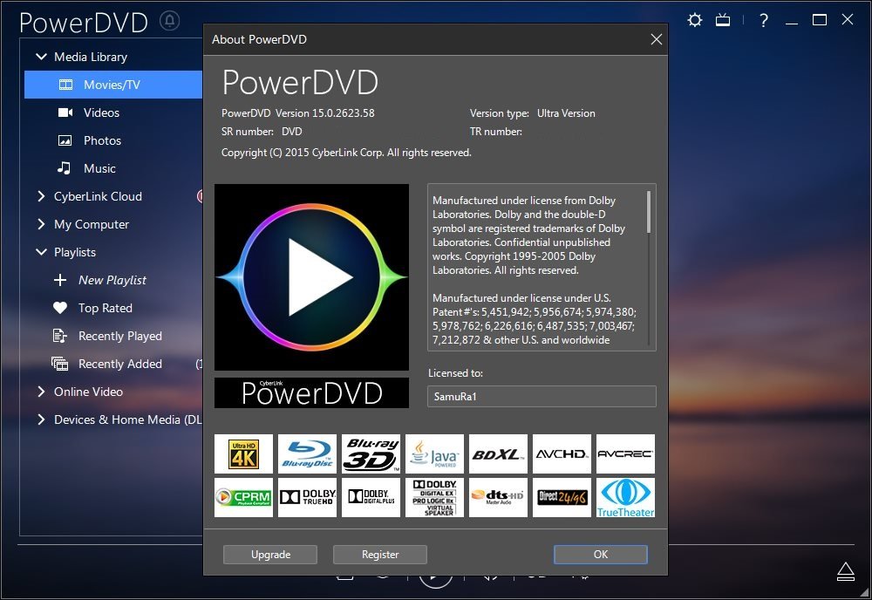Viewport: 872px width, 600px height.
Task: Click the Licensed to name field
Action: pyautogui.click(x=542, y=397)
